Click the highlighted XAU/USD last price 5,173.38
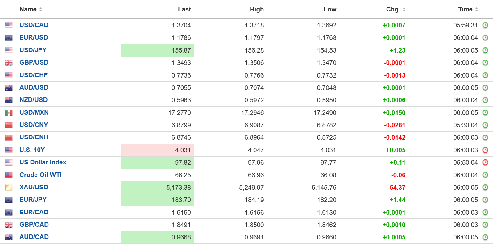Screen dimensions: 493x245 coord(178,188)
